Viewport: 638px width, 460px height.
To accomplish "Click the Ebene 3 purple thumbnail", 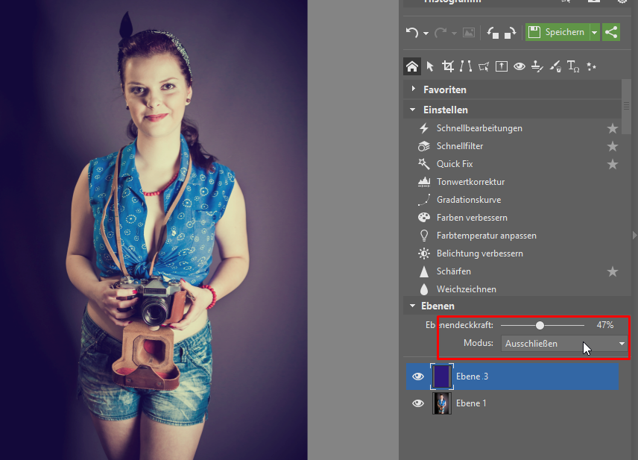I will point(442,376).
